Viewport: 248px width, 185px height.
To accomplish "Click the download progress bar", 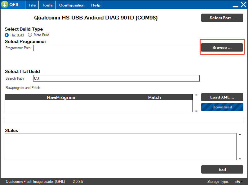I will pyautogui.click(x=124, y=120).
